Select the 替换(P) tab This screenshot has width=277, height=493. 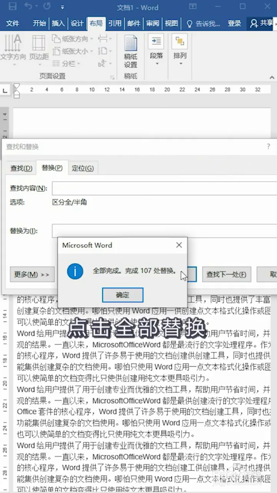pyautogui.click(x=52, y=168)
